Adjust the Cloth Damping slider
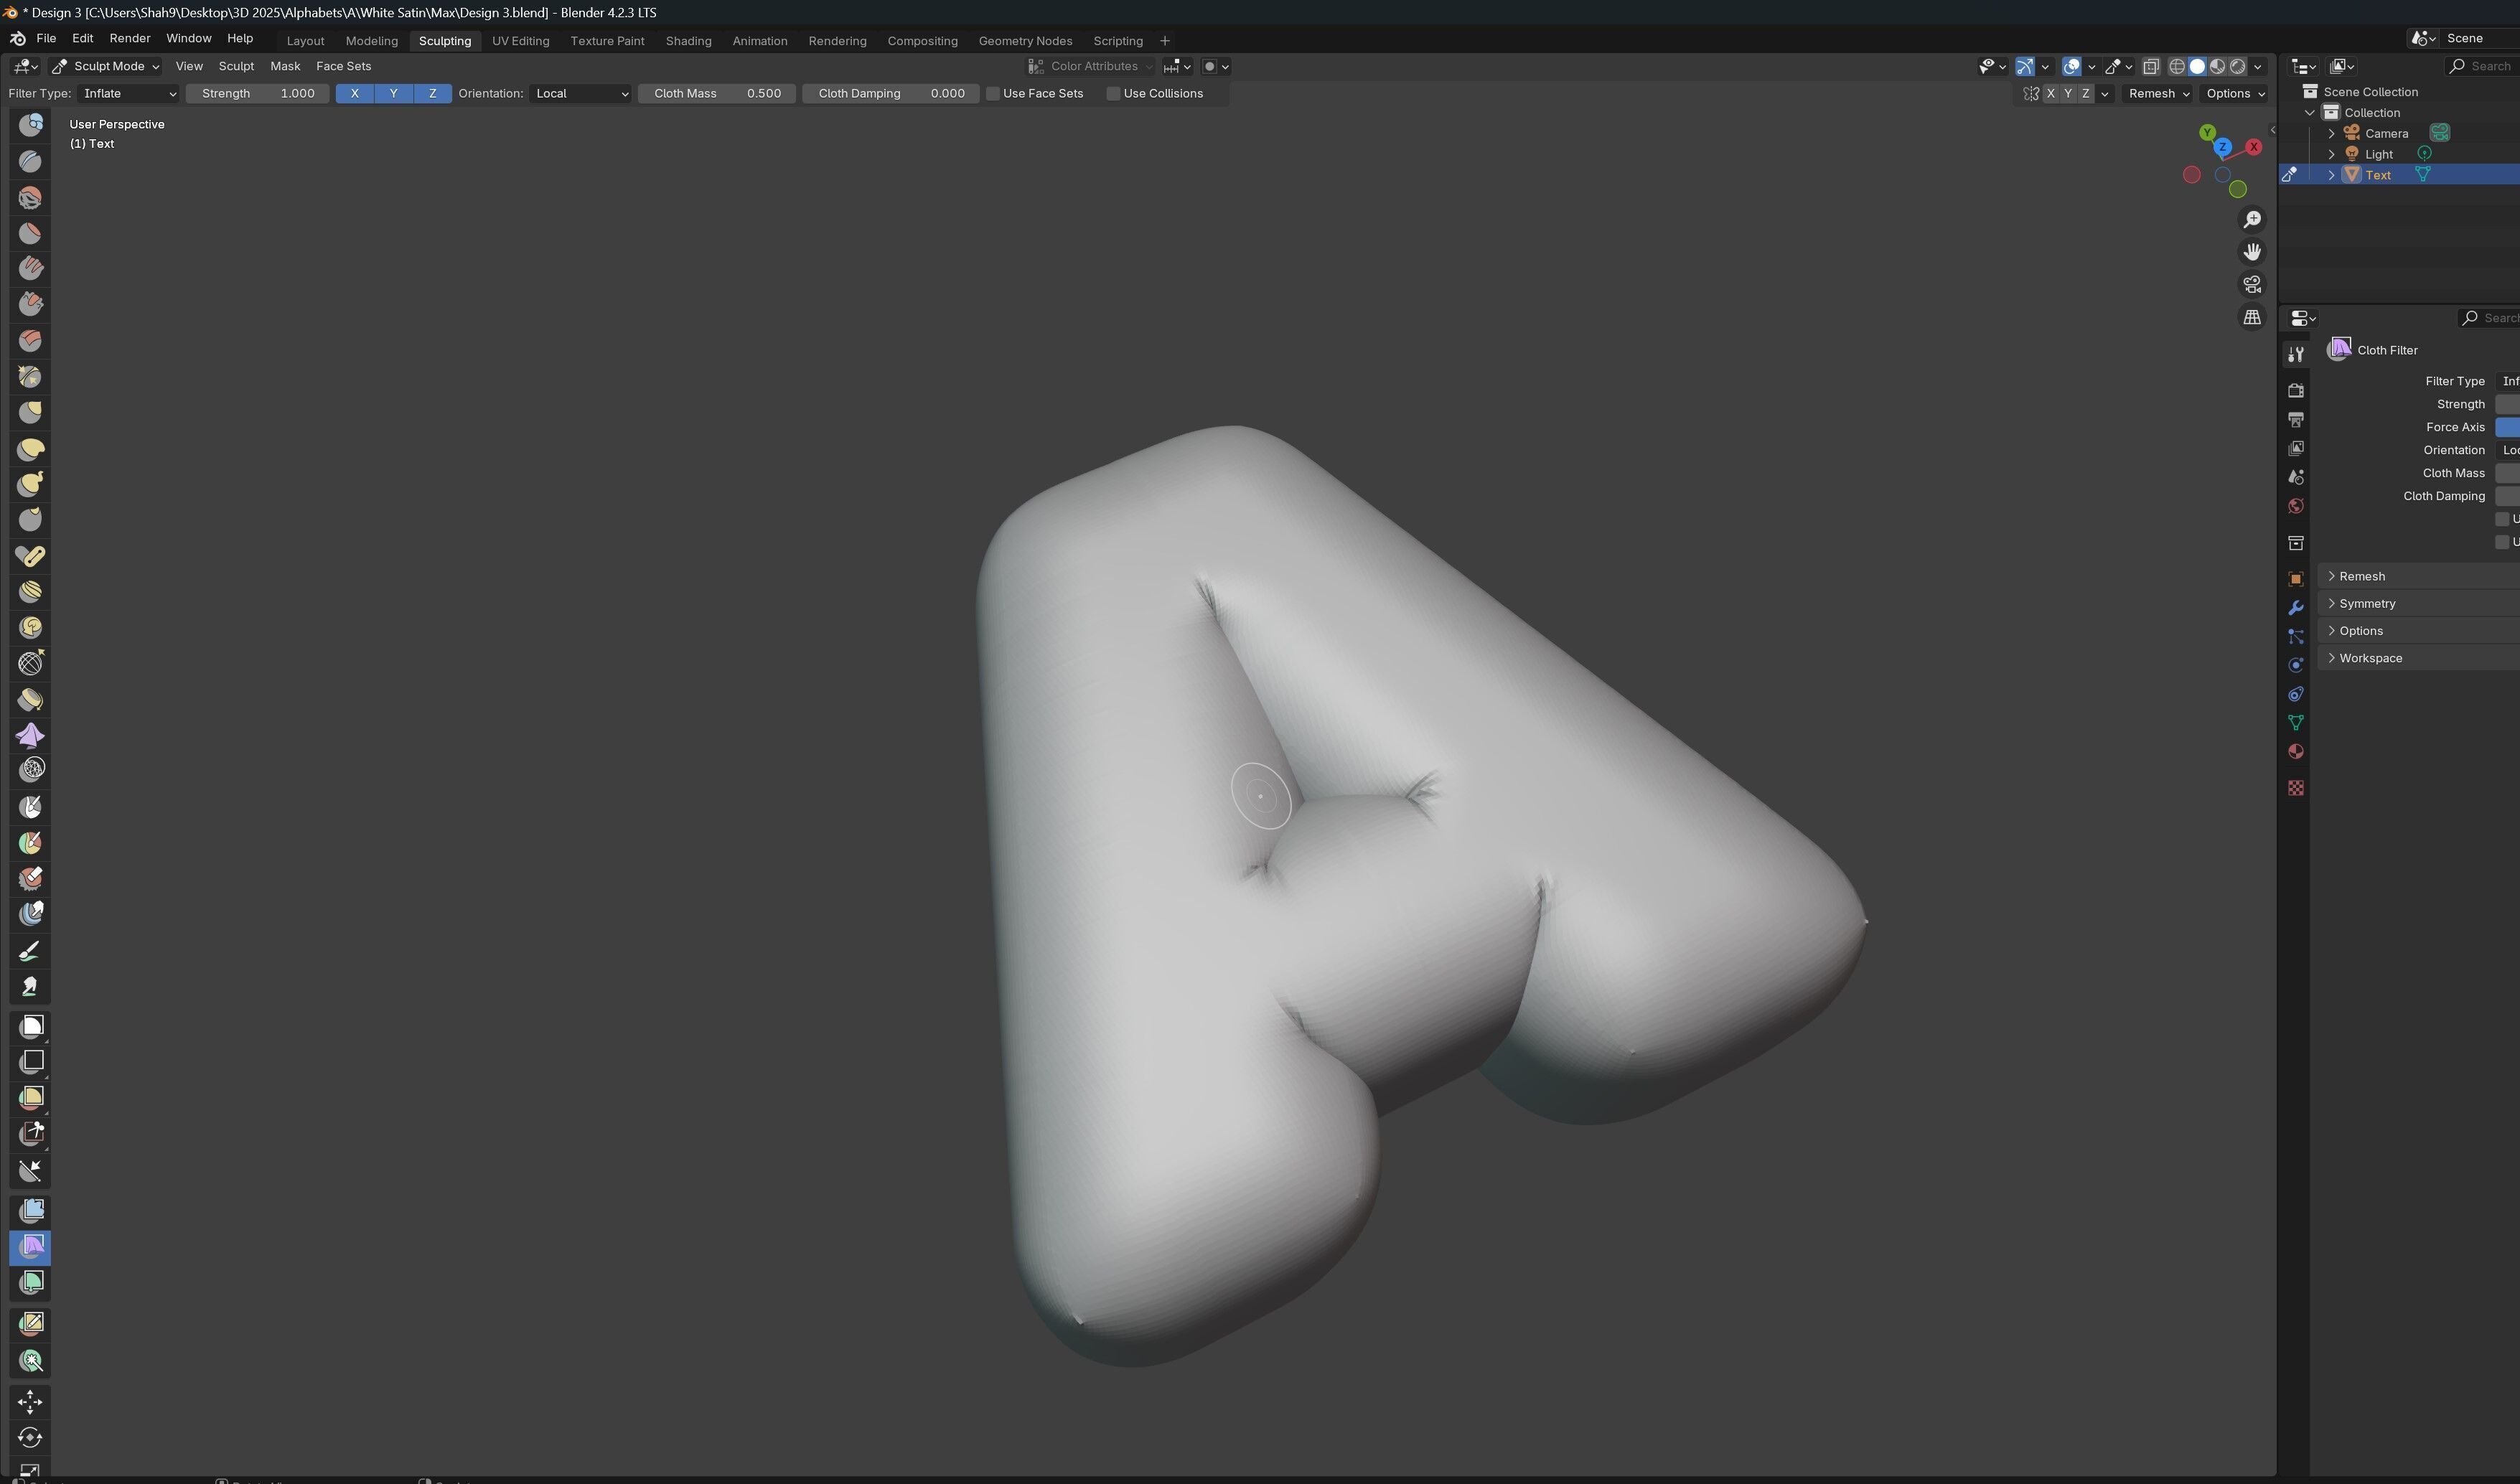The width and height of the screenshot is (2520, 1484). pyautogui.click(x=890, y=93)
